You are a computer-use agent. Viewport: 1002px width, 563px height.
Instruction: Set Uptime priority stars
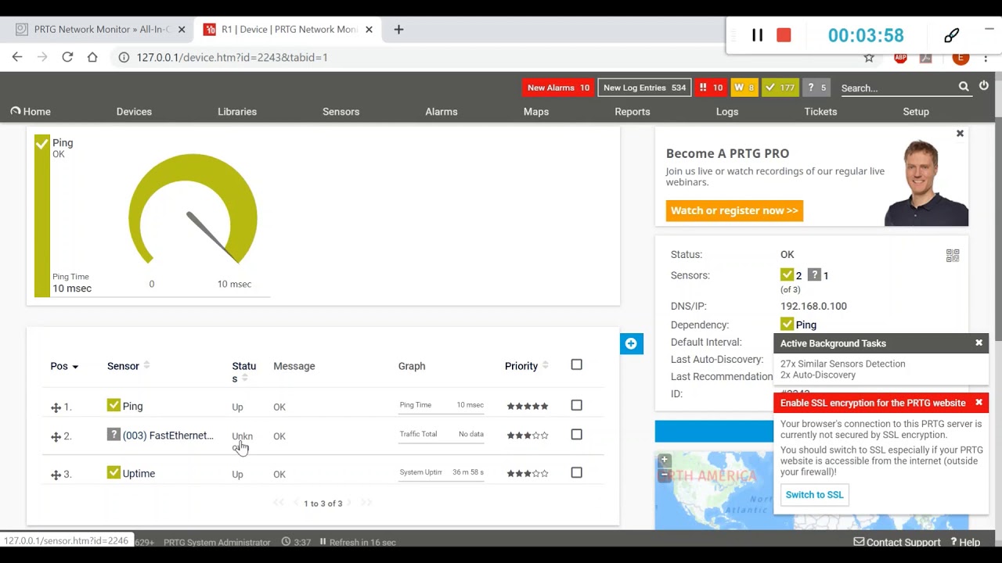(x=528, y=473)
